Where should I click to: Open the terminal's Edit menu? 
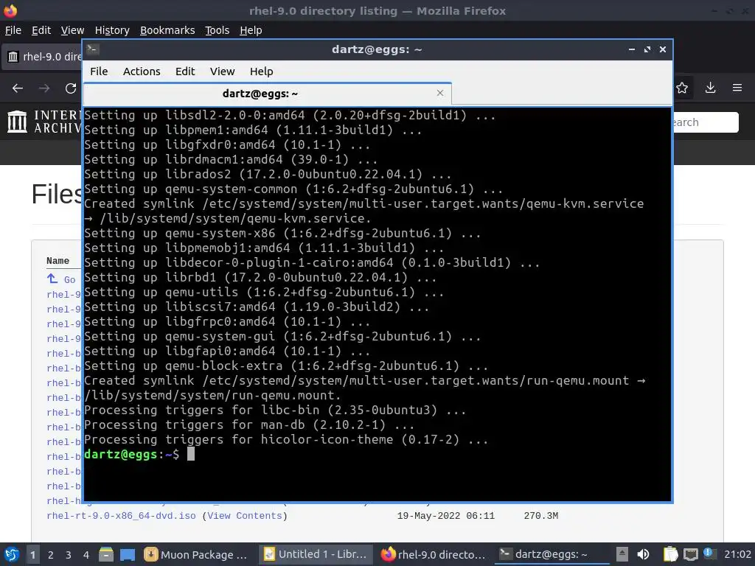[185, 71]
